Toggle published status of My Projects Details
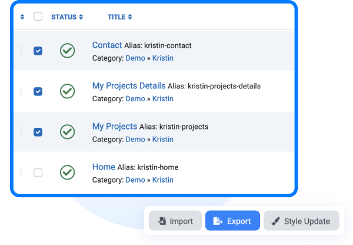The image size is (353, 245). 67,91
